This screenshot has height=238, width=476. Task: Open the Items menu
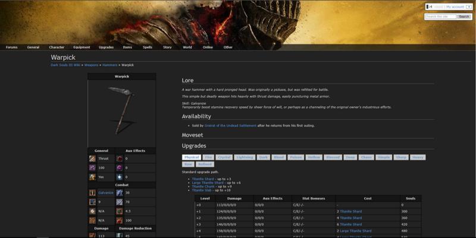point(127,47)
